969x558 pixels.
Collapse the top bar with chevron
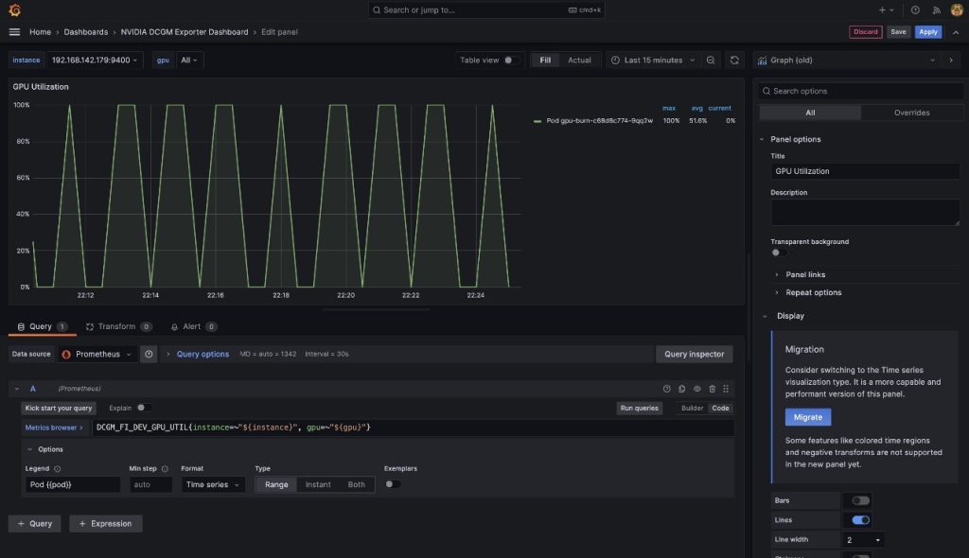[956, 32]
